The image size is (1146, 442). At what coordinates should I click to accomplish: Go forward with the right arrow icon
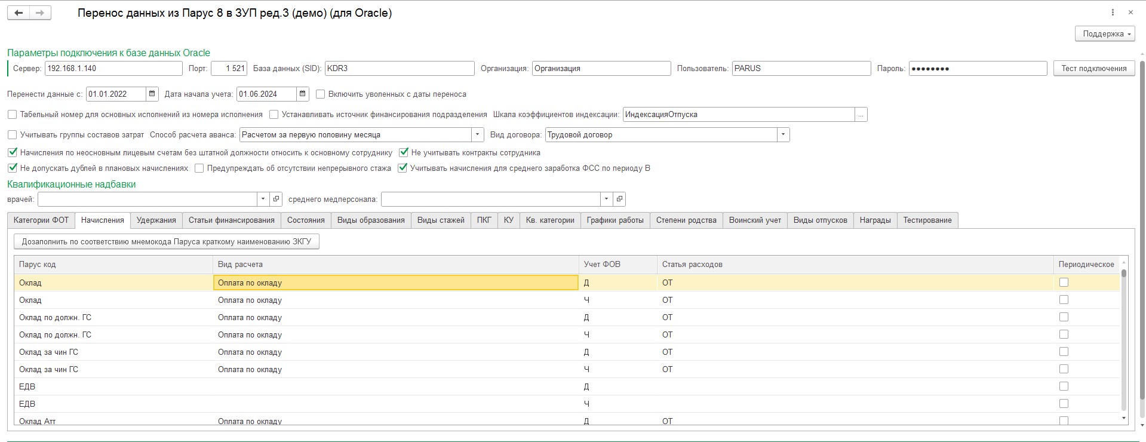tap(40, 13)
